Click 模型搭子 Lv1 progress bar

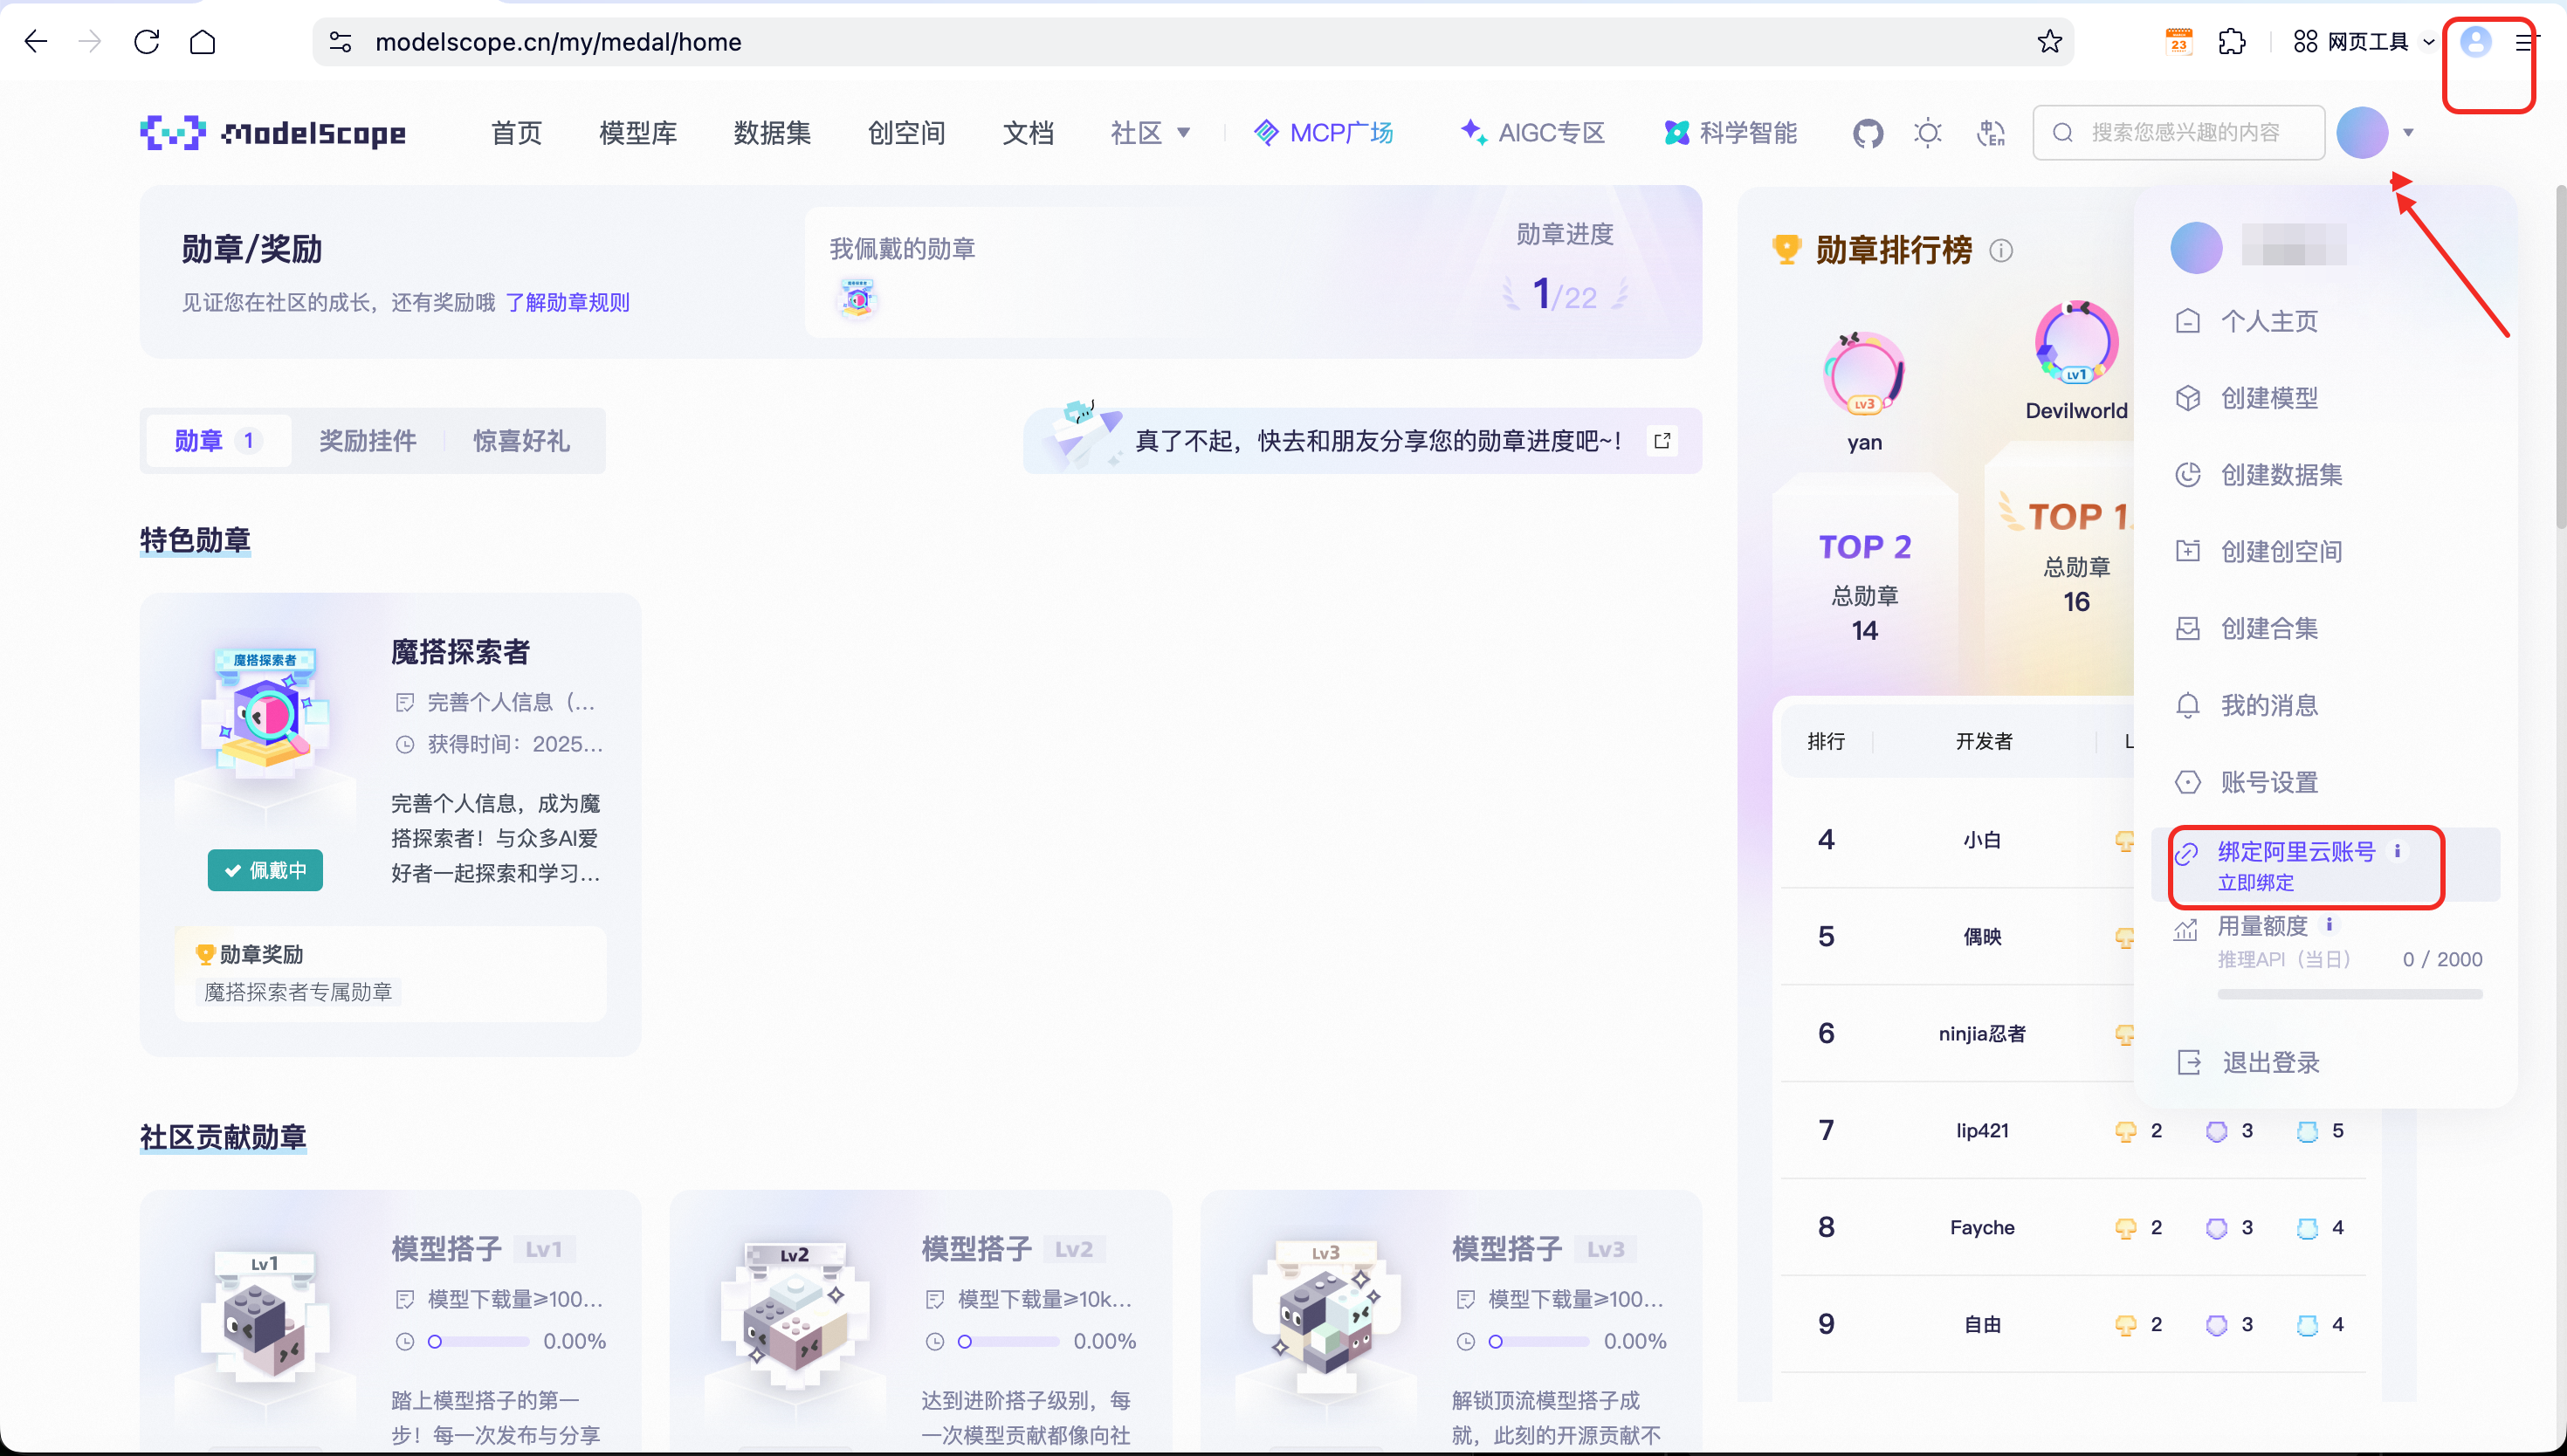pos(478,1341)
